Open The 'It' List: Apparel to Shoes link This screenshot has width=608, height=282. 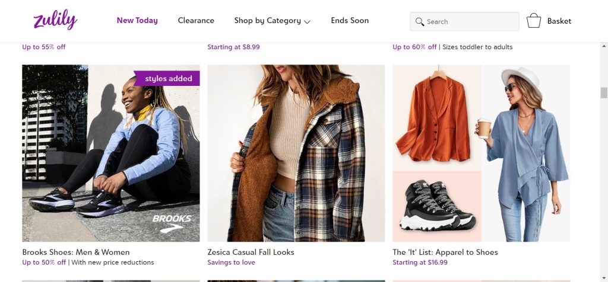pyautogui.click(x=445, y=252)
